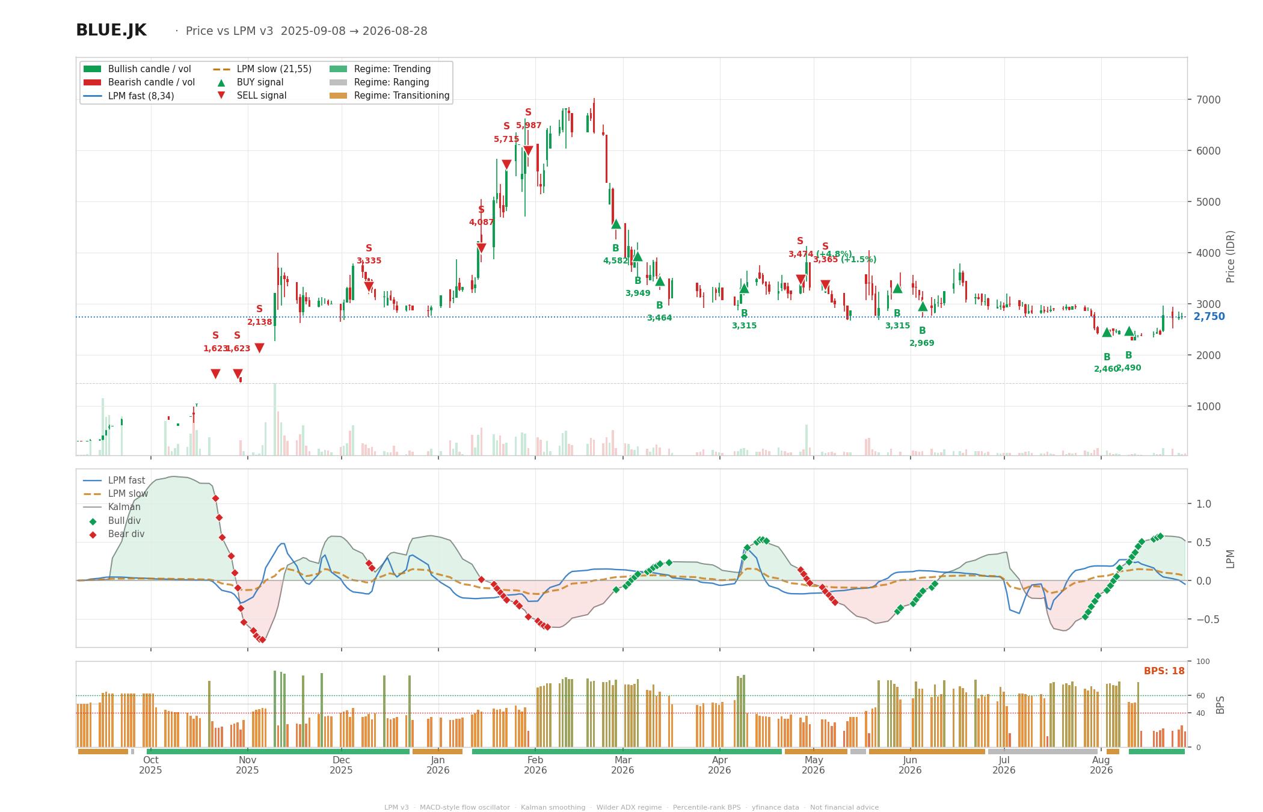Viewport: 1263px width, 812px height.
Task: Click the 100 tick on BPS axis
Action: coord(1203,662)
